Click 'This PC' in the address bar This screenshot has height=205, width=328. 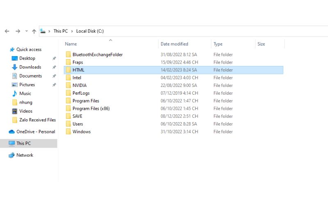tap(60, 31)
